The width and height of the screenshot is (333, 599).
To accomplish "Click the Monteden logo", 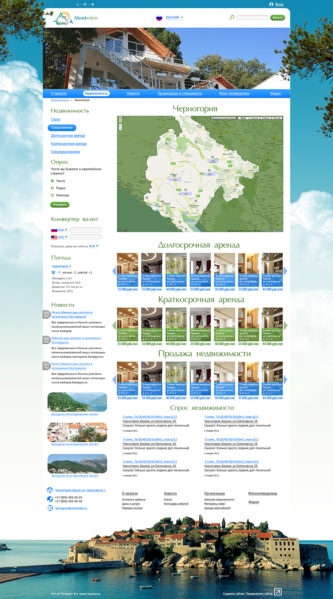I will point(75,18).
